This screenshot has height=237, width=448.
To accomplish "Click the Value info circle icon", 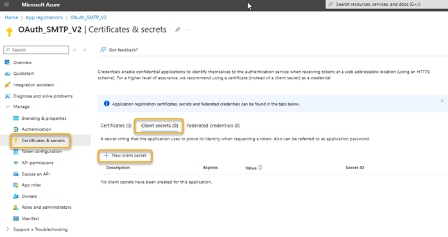I will tap(260, 167).
